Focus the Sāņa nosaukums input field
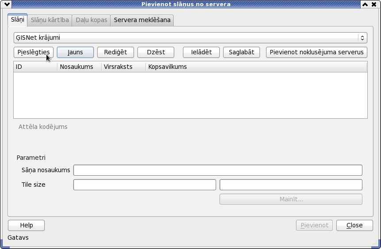This screenshot has width=381, height=249. 218,170
